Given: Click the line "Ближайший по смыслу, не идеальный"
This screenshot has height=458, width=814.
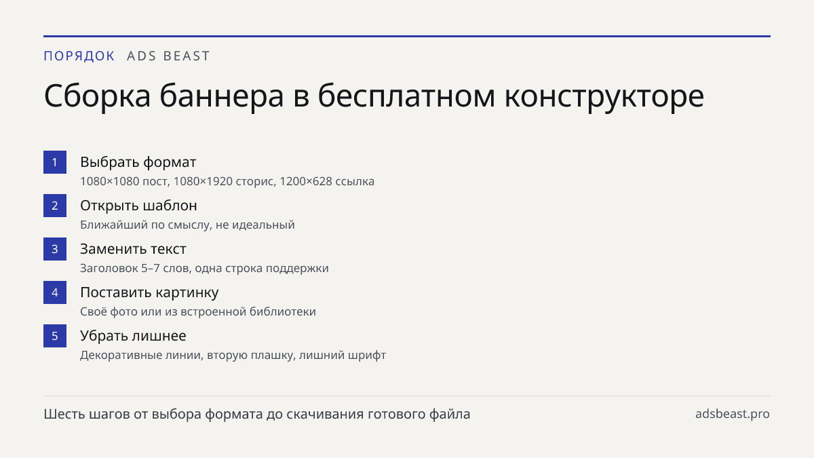Looking at the screenshot, I should (187, 225).
